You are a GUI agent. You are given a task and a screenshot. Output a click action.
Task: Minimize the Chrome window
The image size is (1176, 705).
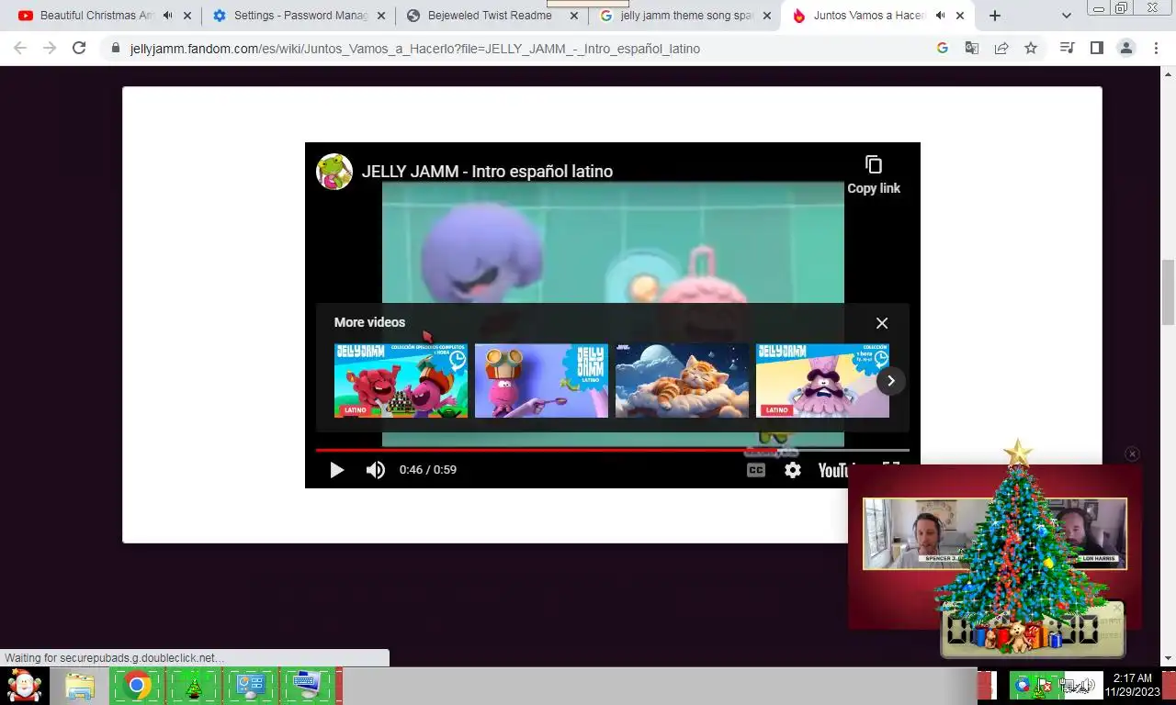tap(1099, 8)
